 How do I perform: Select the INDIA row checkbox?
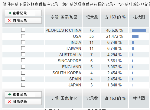click(x=23, y=42)
